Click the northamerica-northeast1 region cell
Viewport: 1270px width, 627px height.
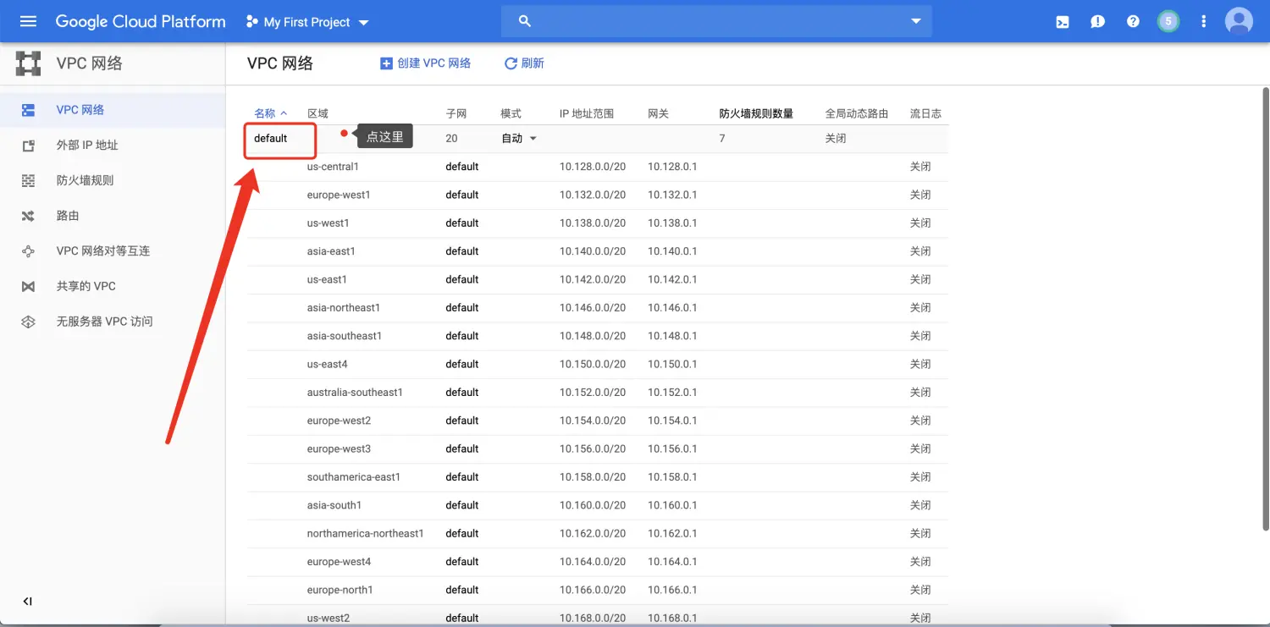point(365,533)
